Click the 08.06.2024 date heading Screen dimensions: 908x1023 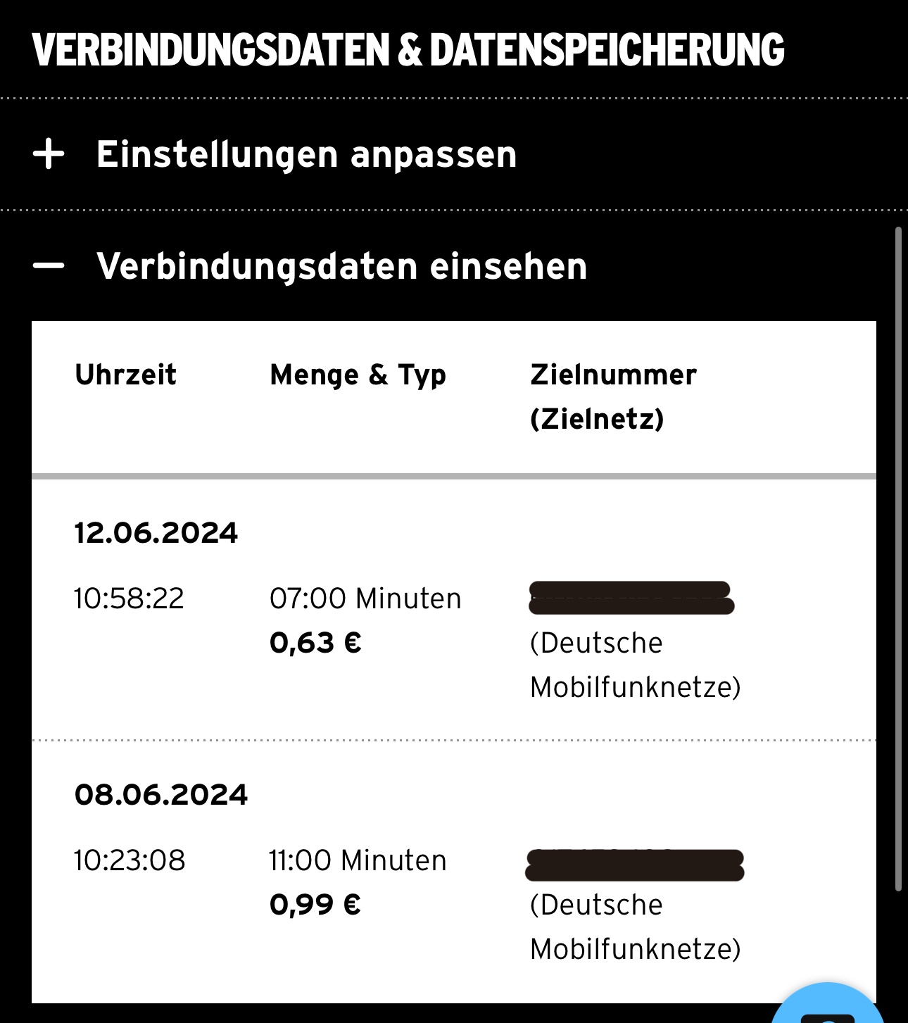(161, 795)
